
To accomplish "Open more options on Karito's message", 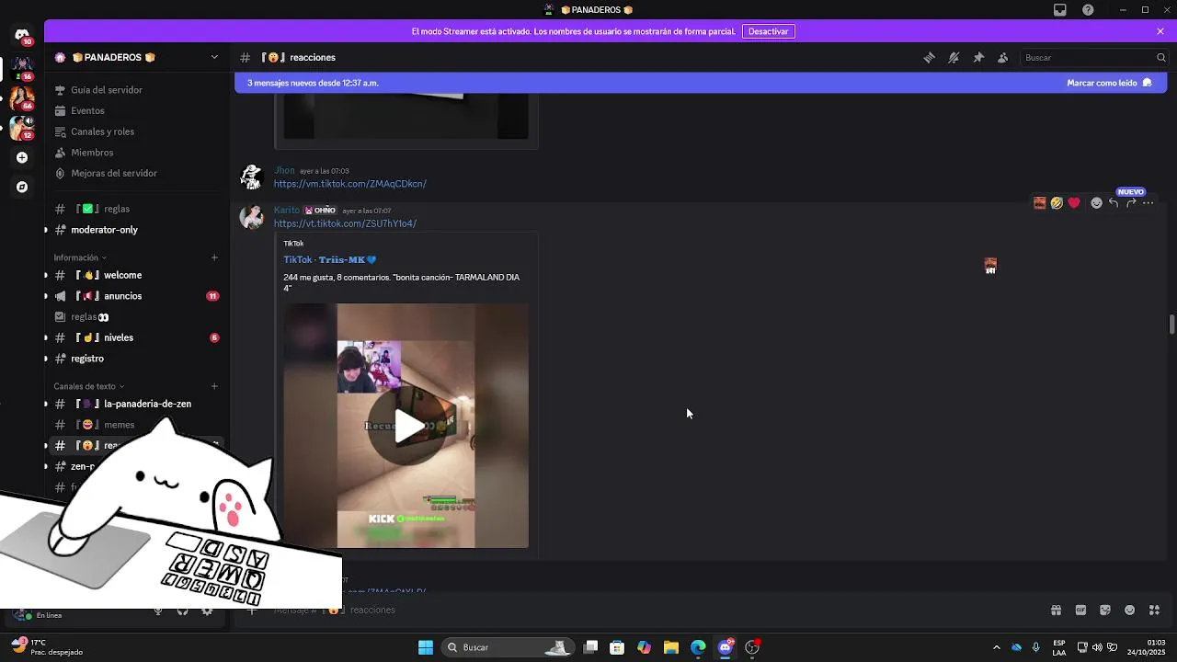I will 1148,203.
